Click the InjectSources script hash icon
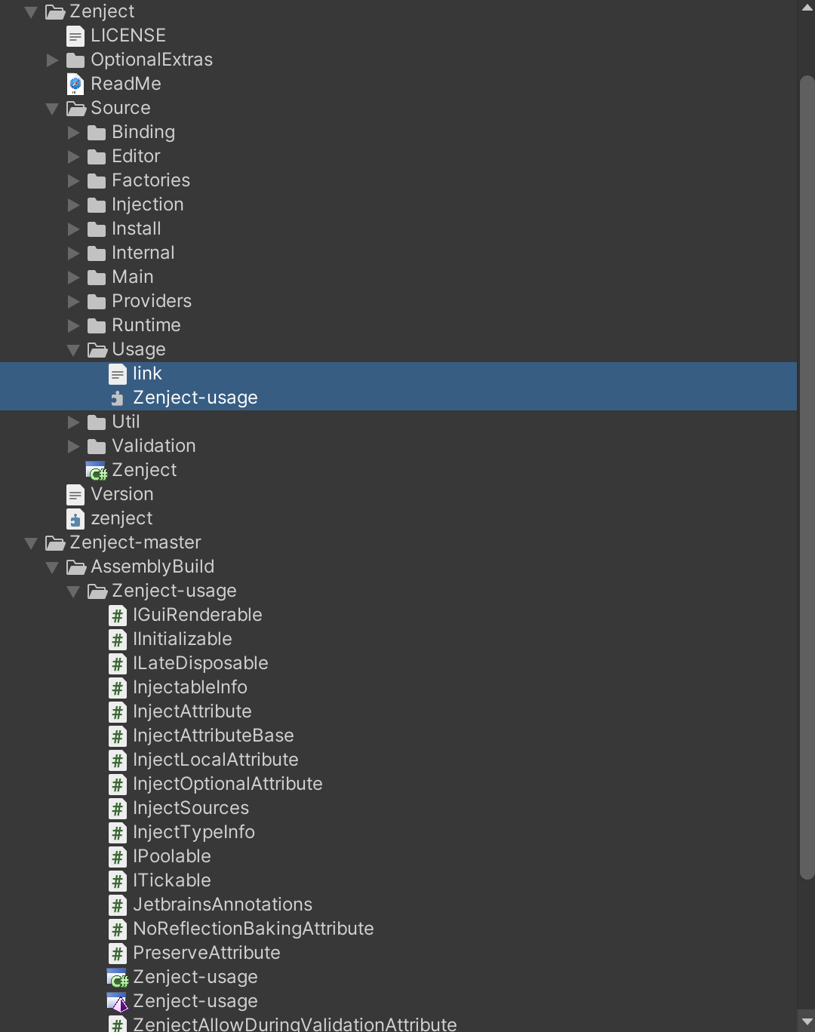This screenshot has width=815, height=1032. coord(118,809)
